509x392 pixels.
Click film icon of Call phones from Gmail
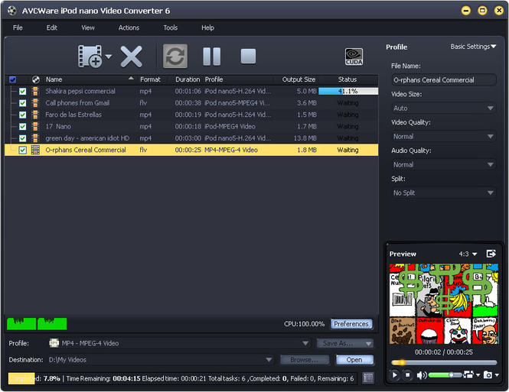35,103
